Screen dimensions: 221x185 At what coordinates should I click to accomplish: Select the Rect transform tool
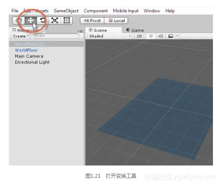pyautogui.click(x=67, y=20)
